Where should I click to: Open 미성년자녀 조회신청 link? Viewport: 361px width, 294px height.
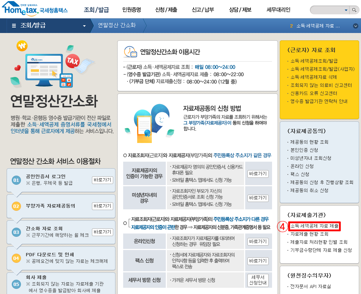pos(311,158)
